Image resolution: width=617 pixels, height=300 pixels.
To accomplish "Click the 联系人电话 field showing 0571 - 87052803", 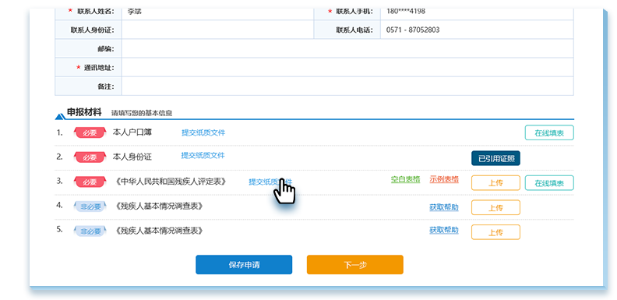I will 477,30.
